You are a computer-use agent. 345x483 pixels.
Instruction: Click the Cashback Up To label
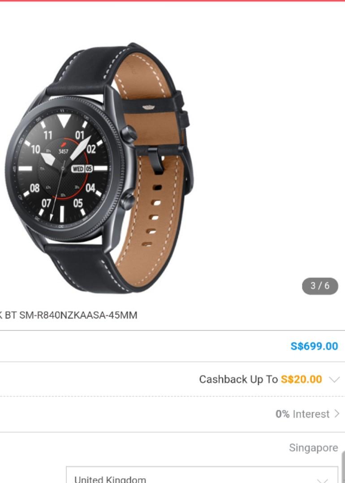(x=238, y=380)
